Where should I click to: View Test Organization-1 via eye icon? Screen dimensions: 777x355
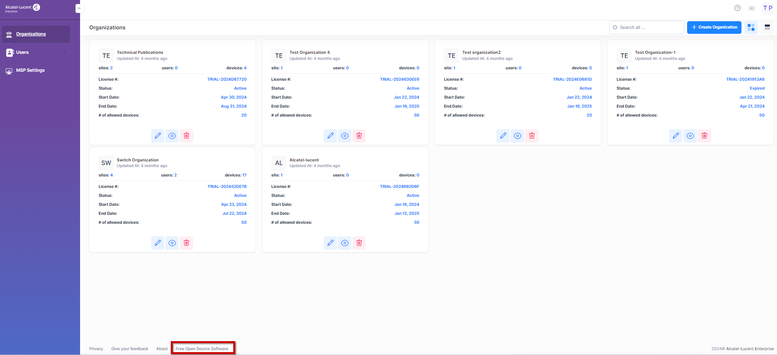pos(690,136)
